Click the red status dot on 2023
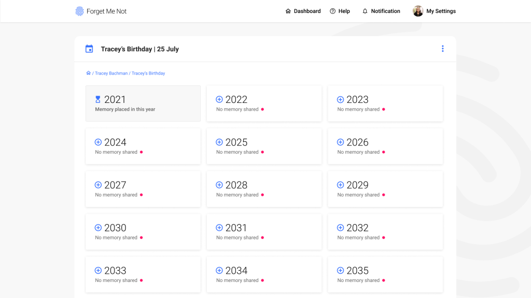Viewport: 531px width, 298px height. (384, 110)
